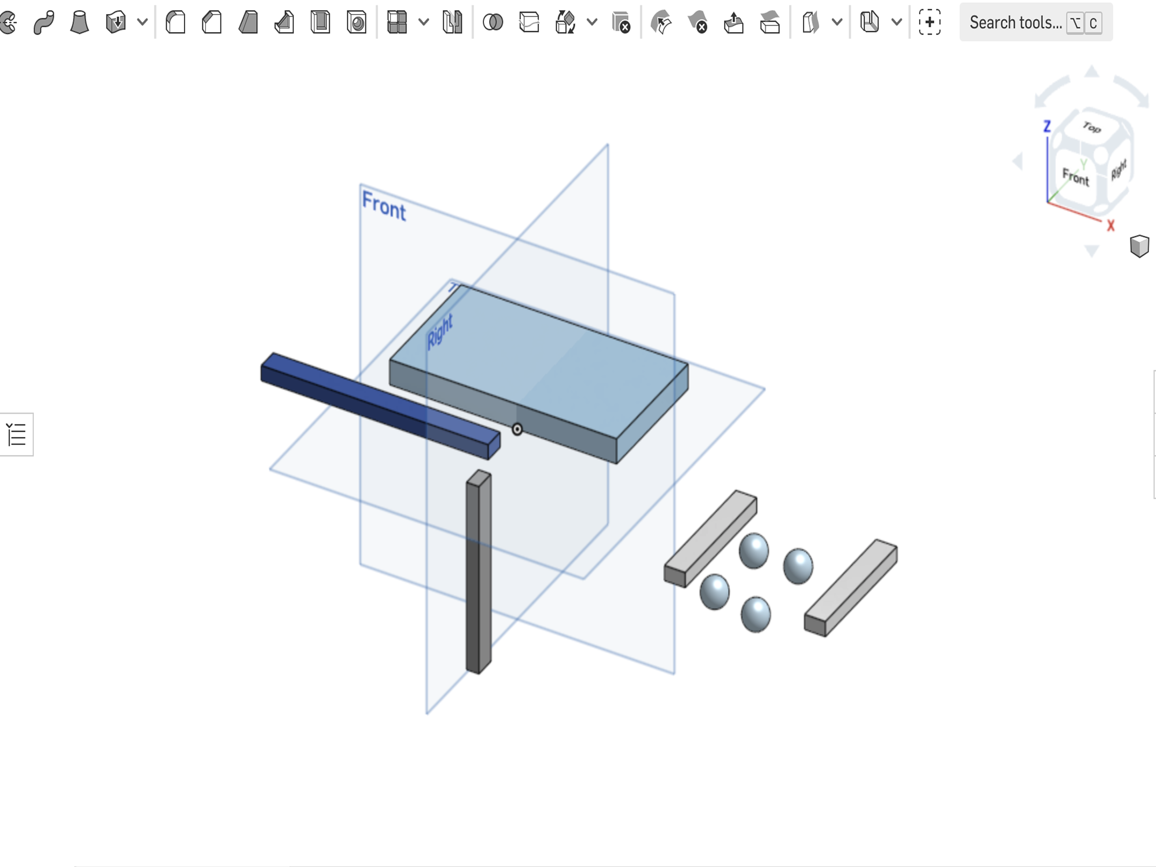This screenshot has width=1156, height=867.
Task: Select the Shell tool
Action: [320, 22]
